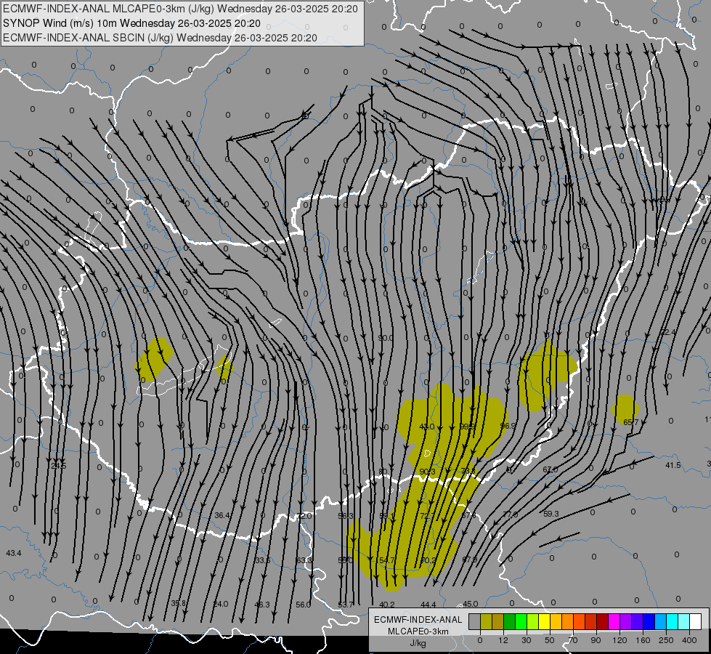Viewport: 711px width, 654px height.
Task: Select the dark red legend swatch
Action: pyautogui.click(x=603, y=621)
